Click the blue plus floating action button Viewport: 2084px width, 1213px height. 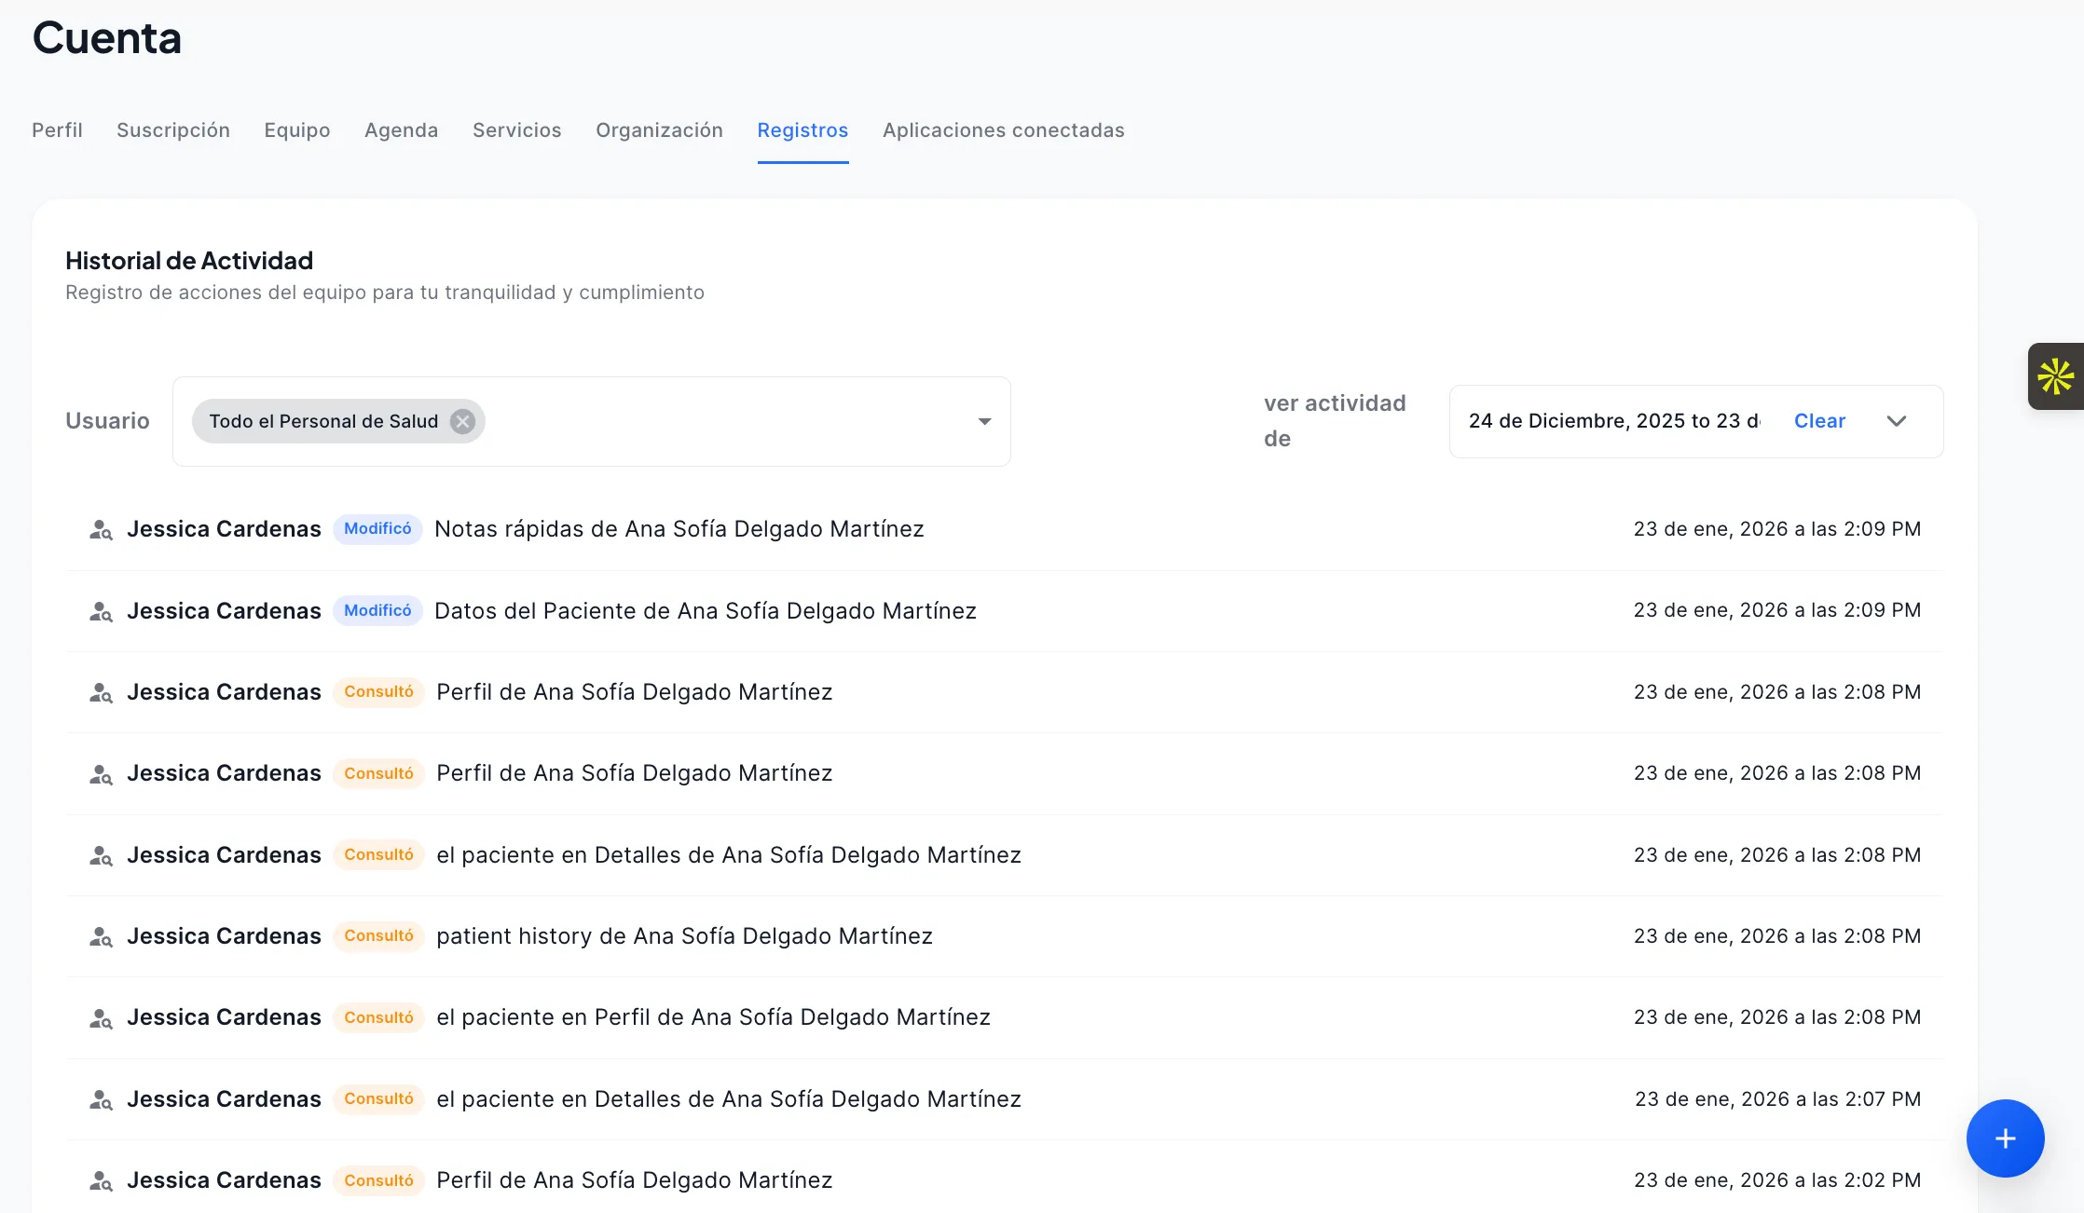tap(2005, 1138)
